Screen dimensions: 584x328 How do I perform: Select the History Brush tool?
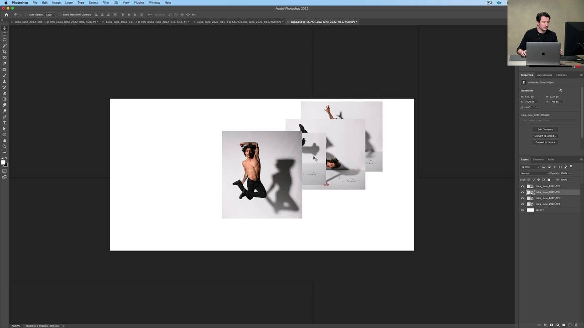pos(5,87)
